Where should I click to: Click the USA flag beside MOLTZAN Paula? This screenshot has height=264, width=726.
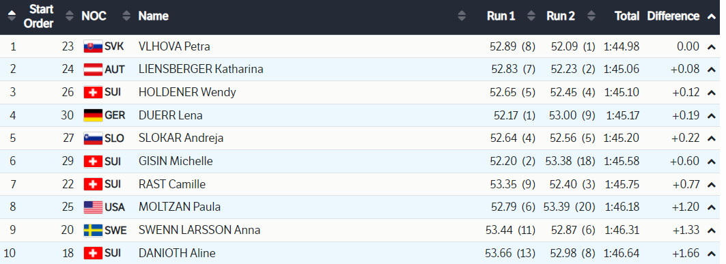point(93,207)
